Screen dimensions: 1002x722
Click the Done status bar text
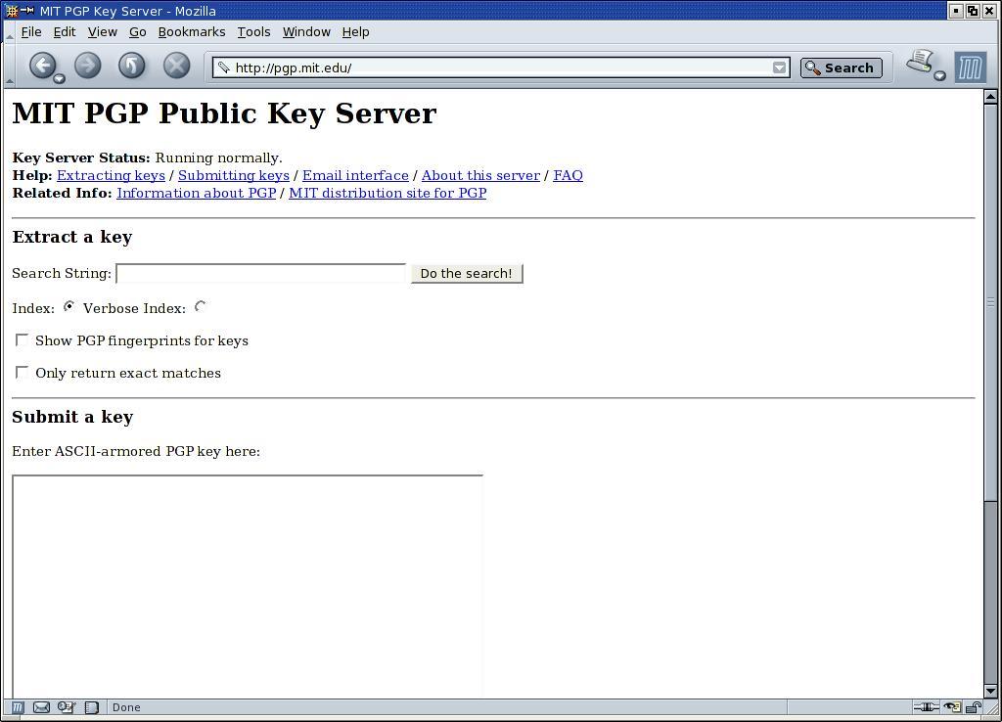click(x=126, y=707)
